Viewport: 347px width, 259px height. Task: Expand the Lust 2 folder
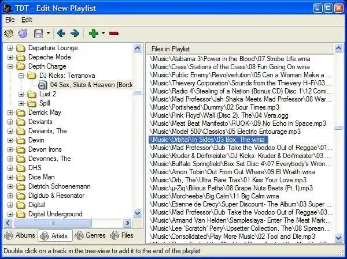click(x=21, y=94)
